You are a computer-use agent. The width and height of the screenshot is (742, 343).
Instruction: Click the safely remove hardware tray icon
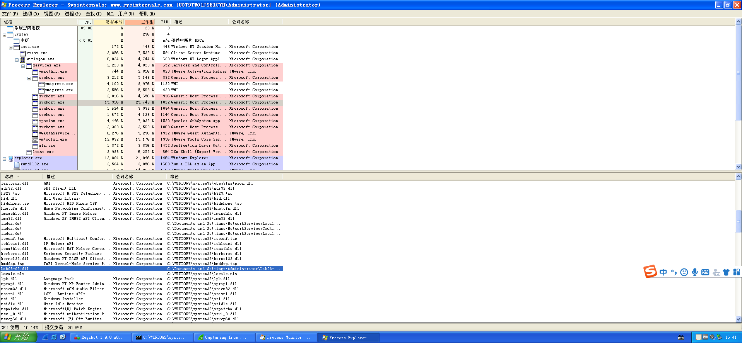(719, 337)
